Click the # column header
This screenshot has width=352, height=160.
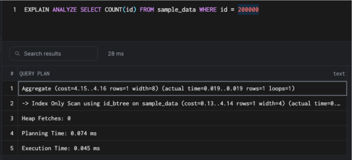[12, 74]
